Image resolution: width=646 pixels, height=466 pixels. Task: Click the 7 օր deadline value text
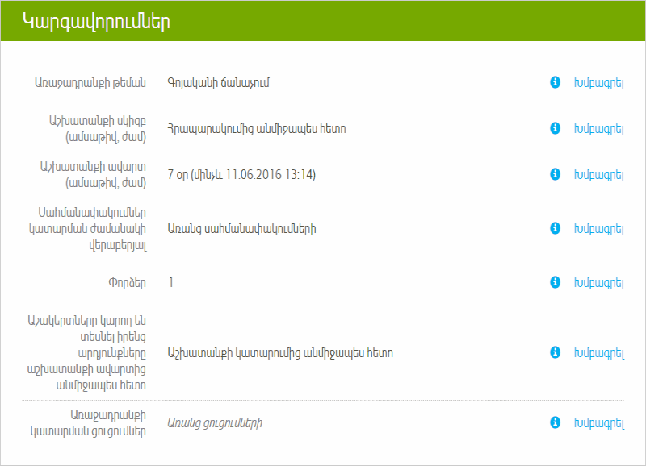point(241,174)
